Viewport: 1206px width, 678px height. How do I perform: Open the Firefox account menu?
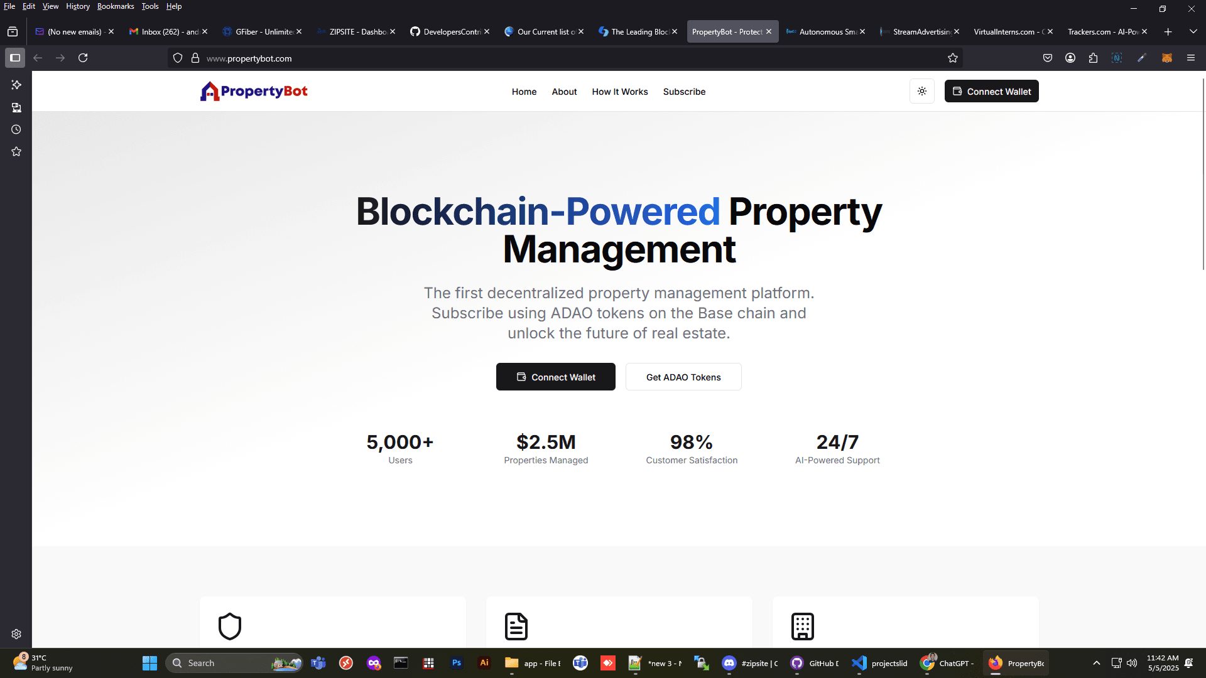coord(1070,58)
